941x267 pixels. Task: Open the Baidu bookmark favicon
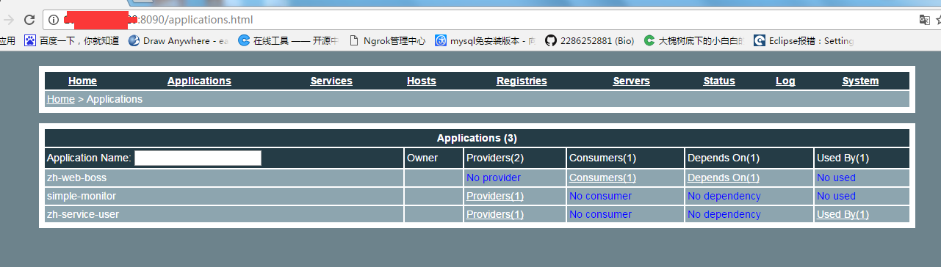coord(30,41)
